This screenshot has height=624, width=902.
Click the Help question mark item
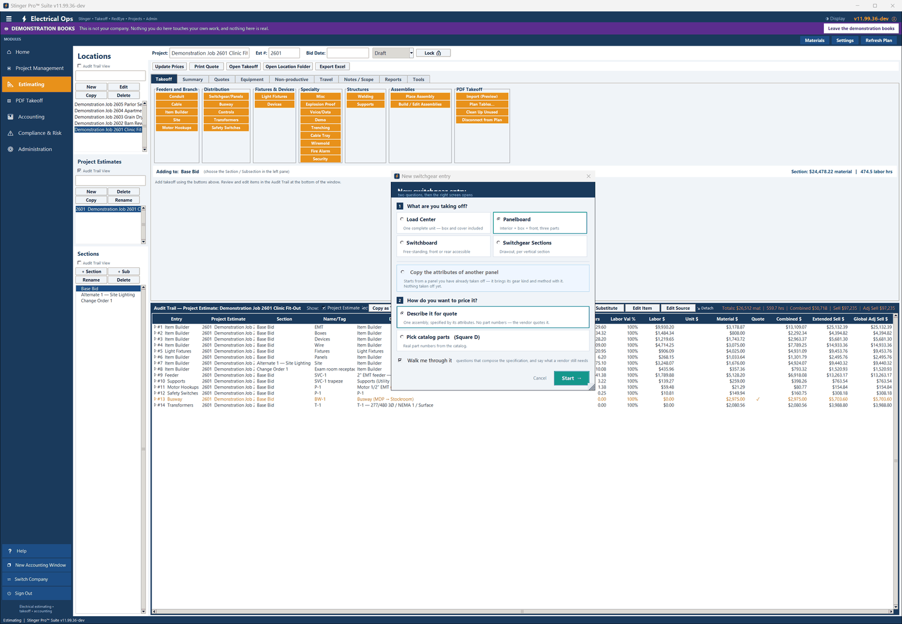click(x=37, y=551)
